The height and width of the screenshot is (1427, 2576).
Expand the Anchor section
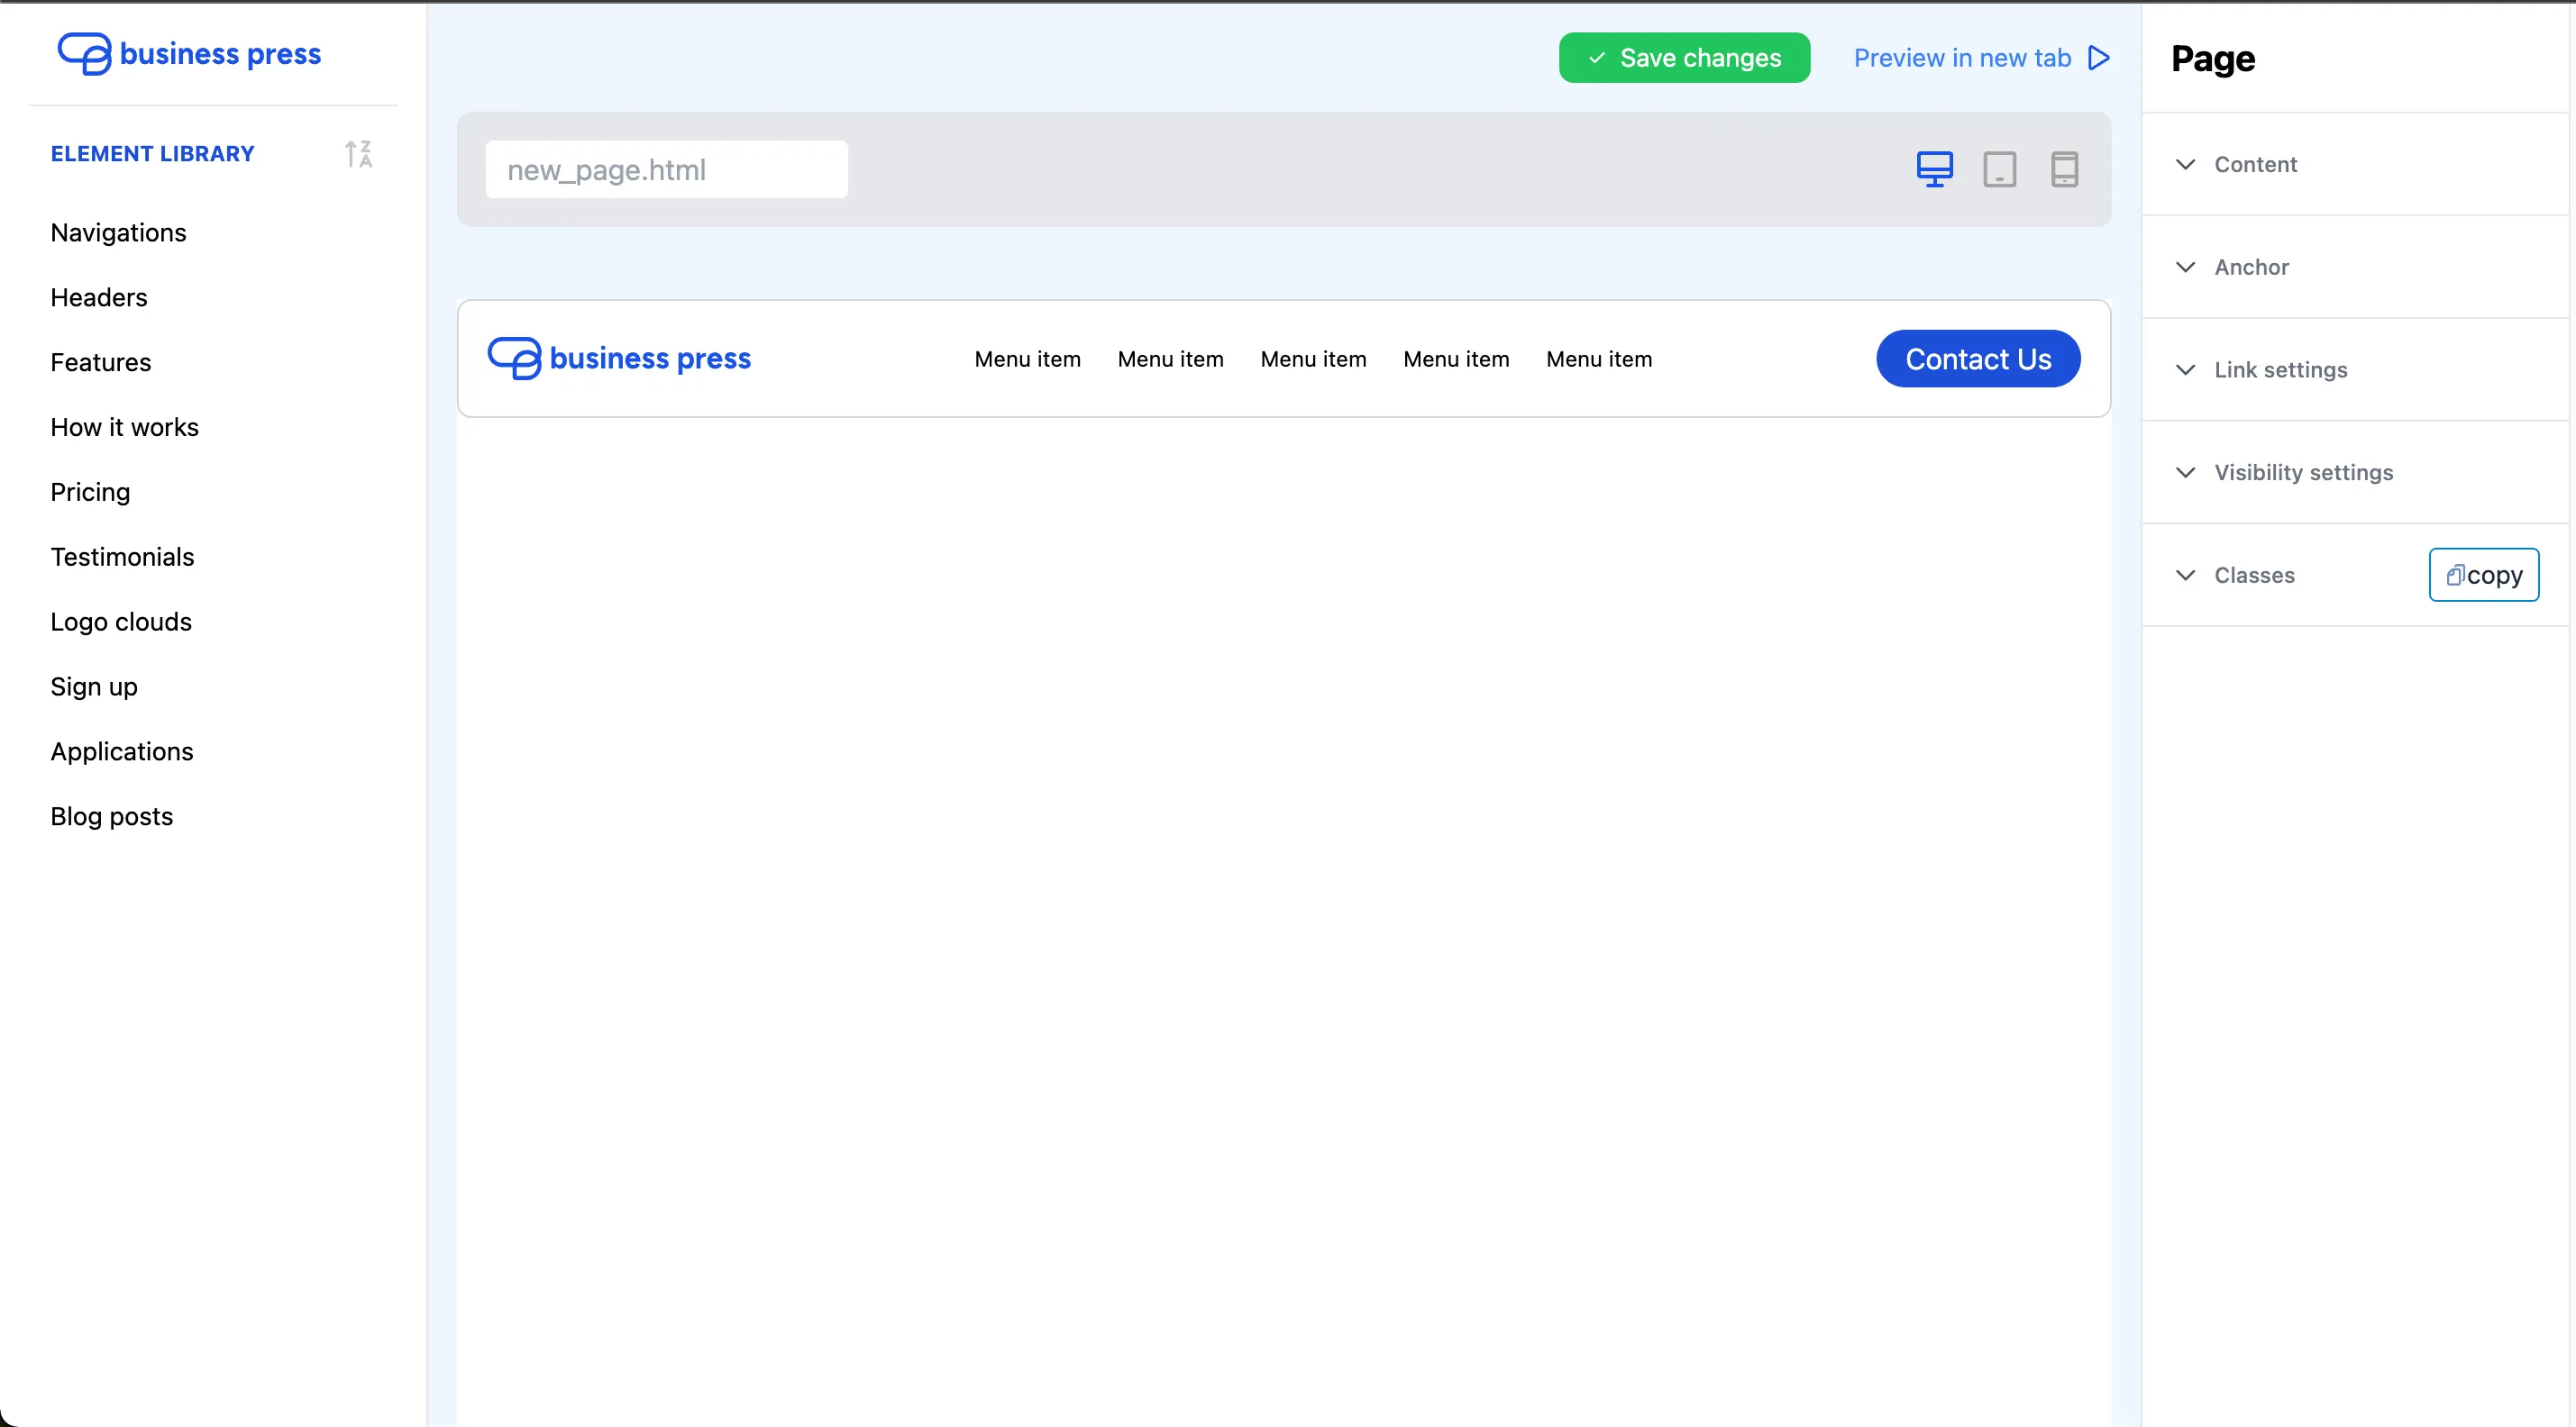(x=2250, y=267)
